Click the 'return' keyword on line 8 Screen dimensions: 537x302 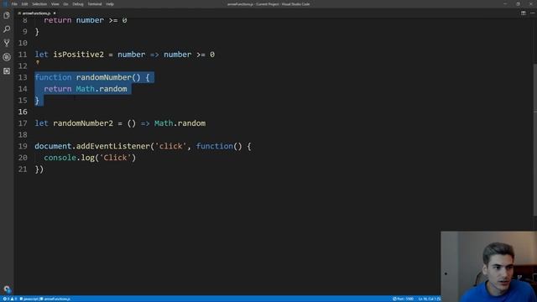click(x=58, y=20)
